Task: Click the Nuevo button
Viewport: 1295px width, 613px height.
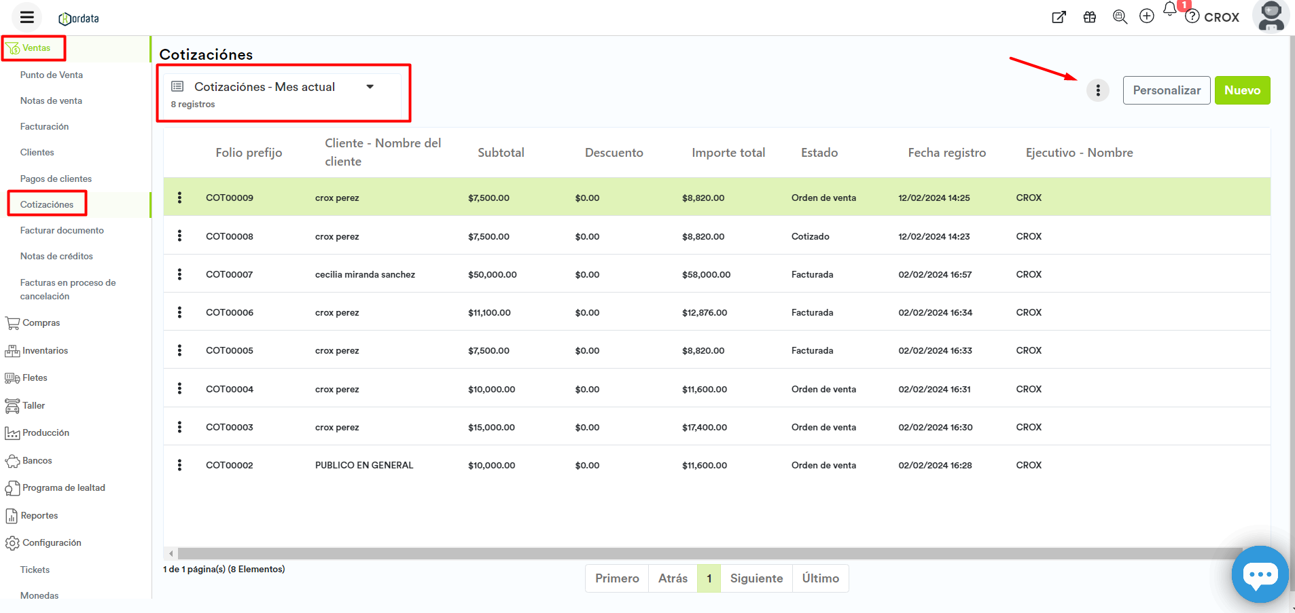Action: [x=1242, y=90]
